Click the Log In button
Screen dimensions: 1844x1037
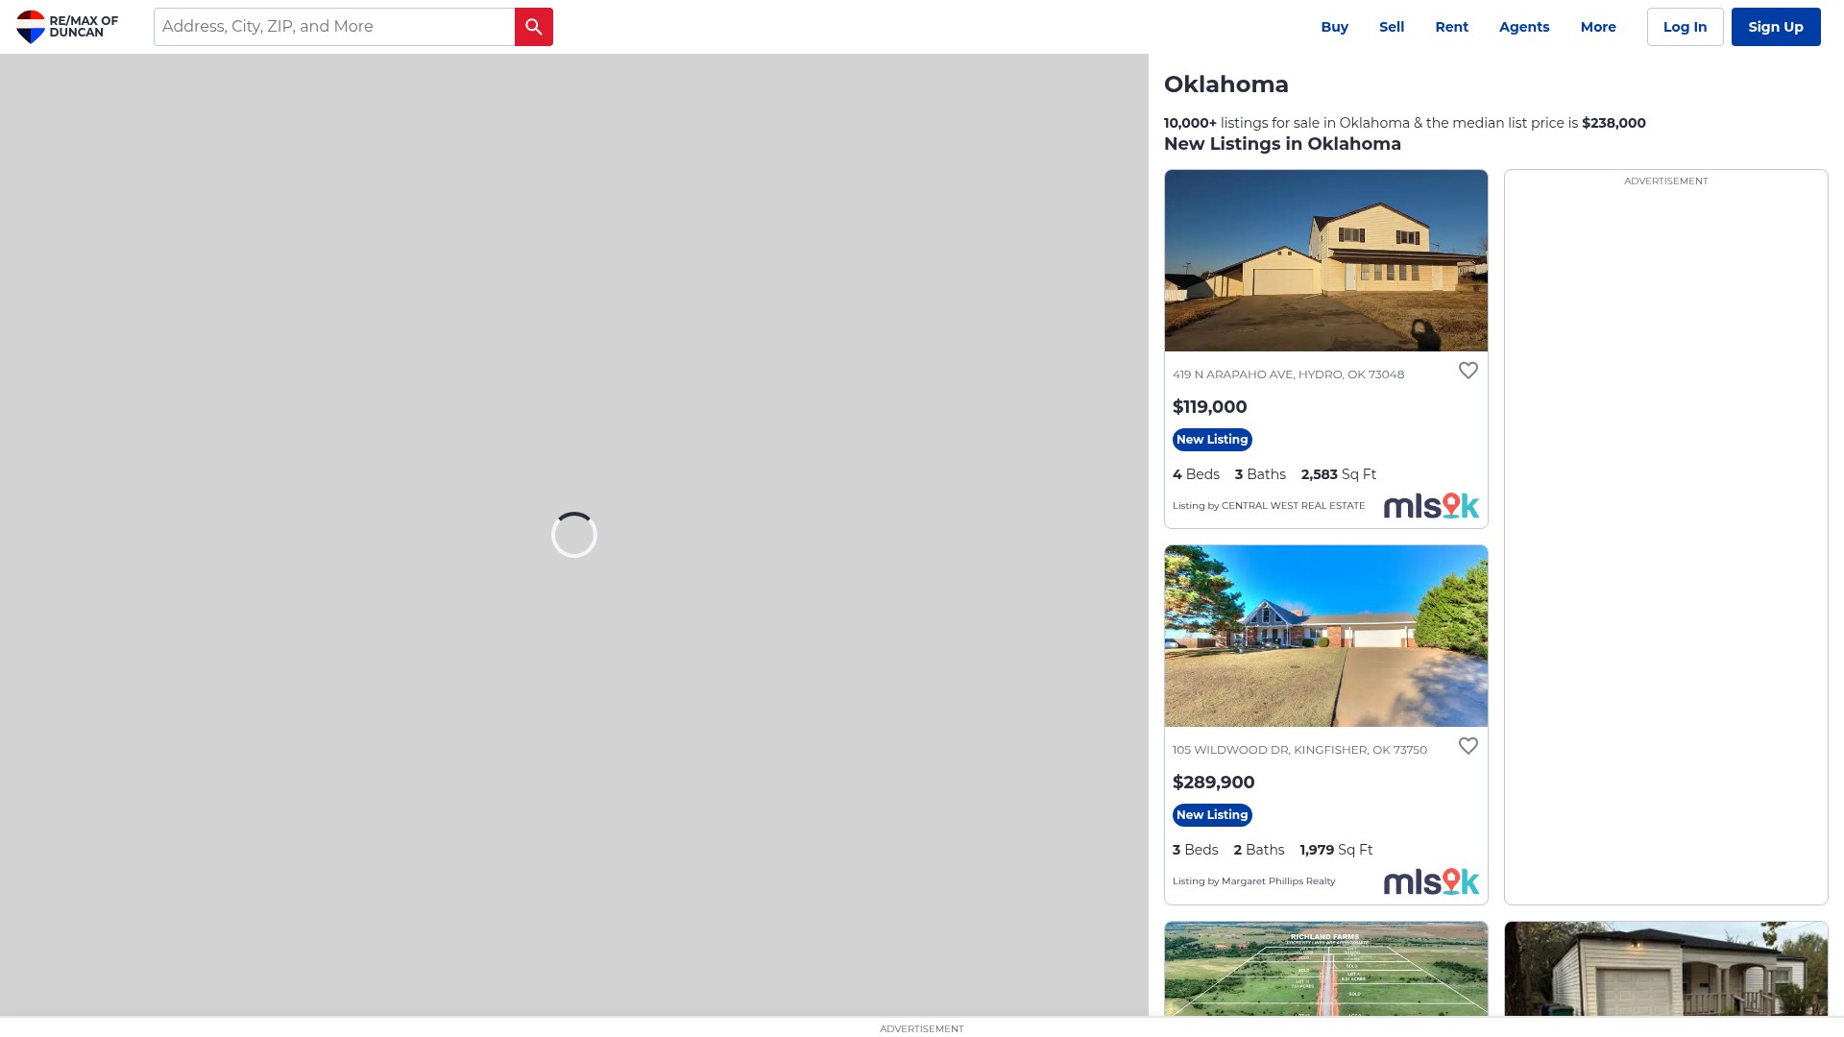(x=1686, y=27)
